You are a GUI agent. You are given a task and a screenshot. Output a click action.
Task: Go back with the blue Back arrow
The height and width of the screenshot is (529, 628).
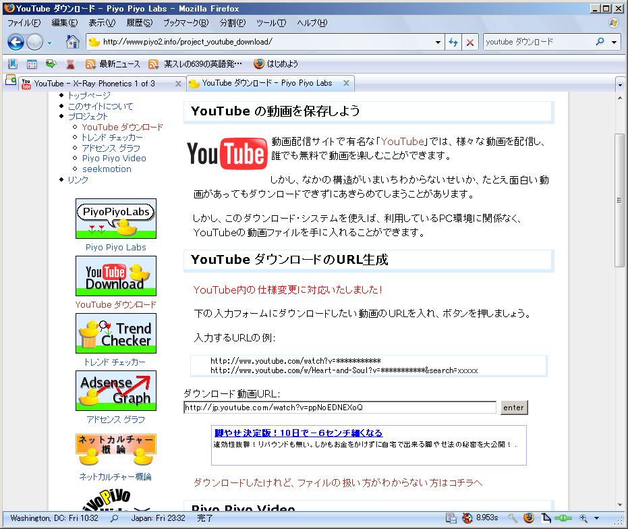[16, 42]
